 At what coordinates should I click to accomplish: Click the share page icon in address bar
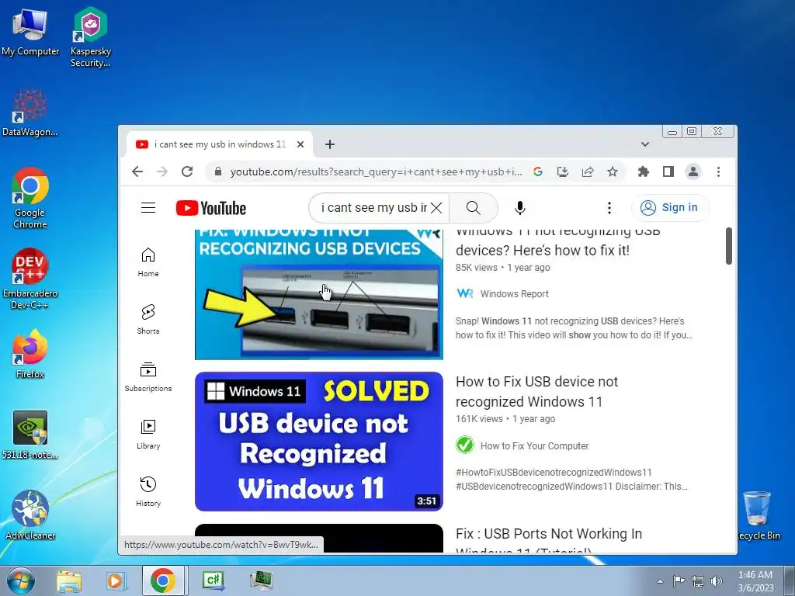588,172
